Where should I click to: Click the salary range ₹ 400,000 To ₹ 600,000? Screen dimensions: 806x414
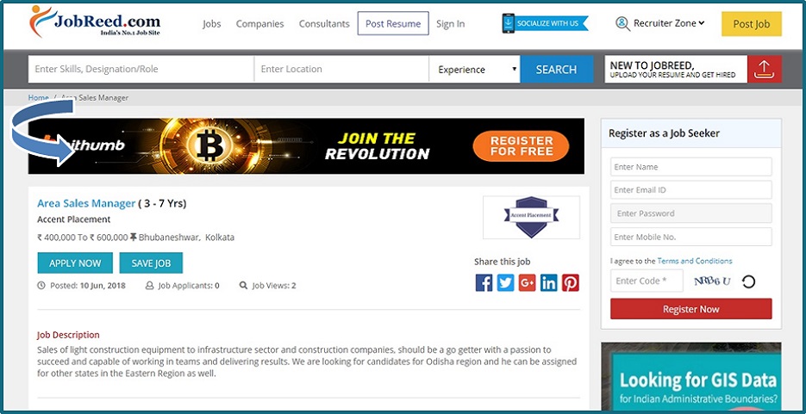82,238
